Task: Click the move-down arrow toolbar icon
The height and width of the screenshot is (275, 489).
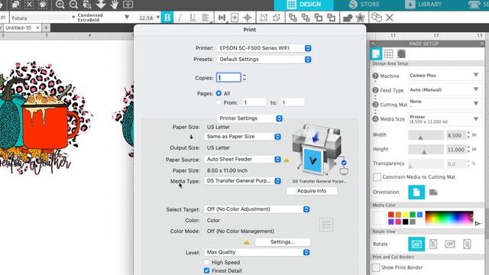Action: [x=101, y=5]
